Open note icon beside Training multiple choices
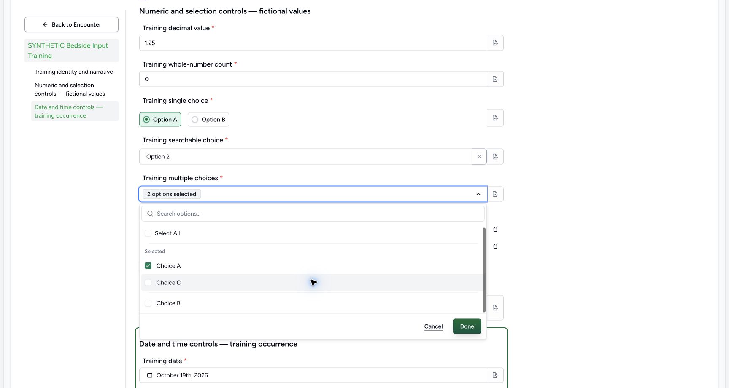729x388 pixels. click(x=495, y=194)
